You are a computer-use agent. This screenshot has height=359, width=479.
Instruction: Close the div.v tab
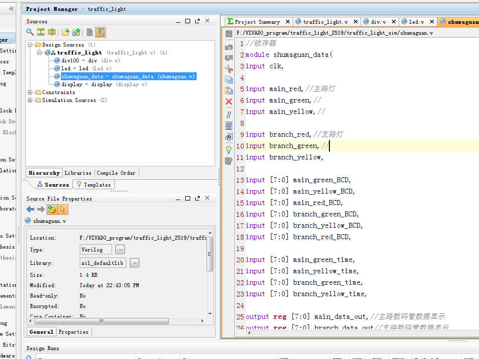point(394,22)
